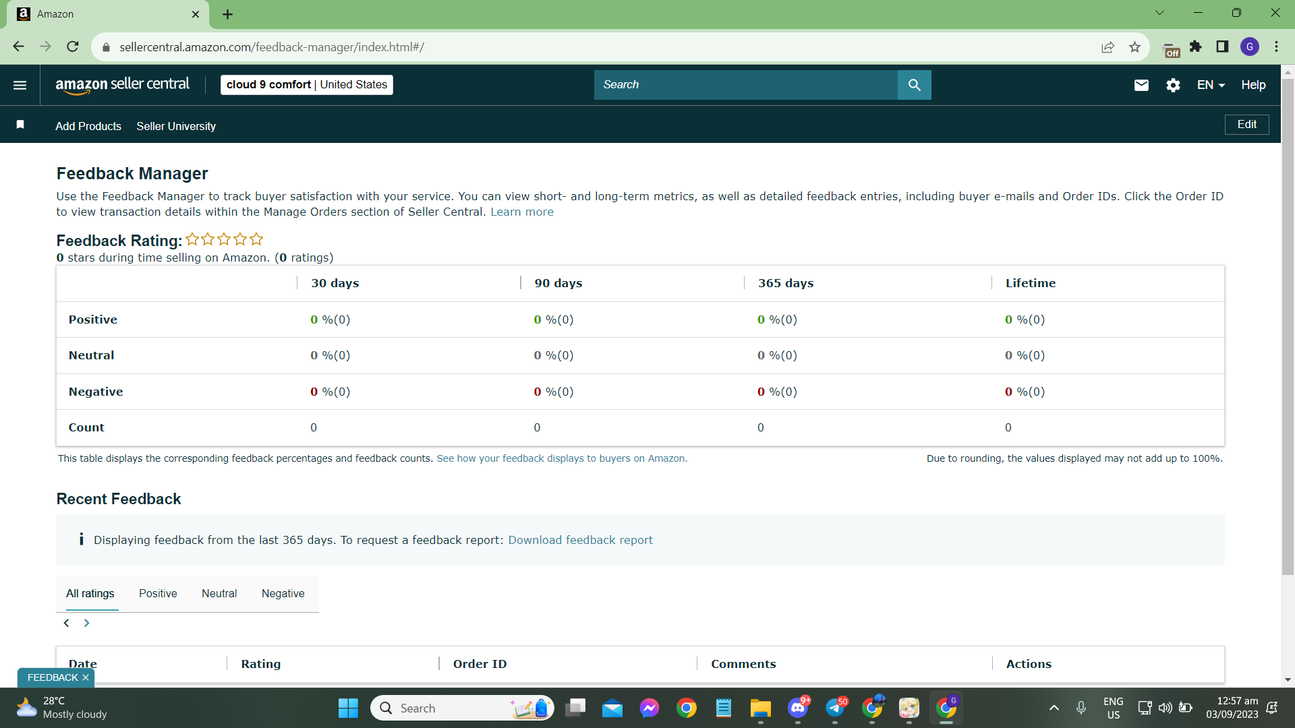Open Add Products menu item

pos(88,126)
